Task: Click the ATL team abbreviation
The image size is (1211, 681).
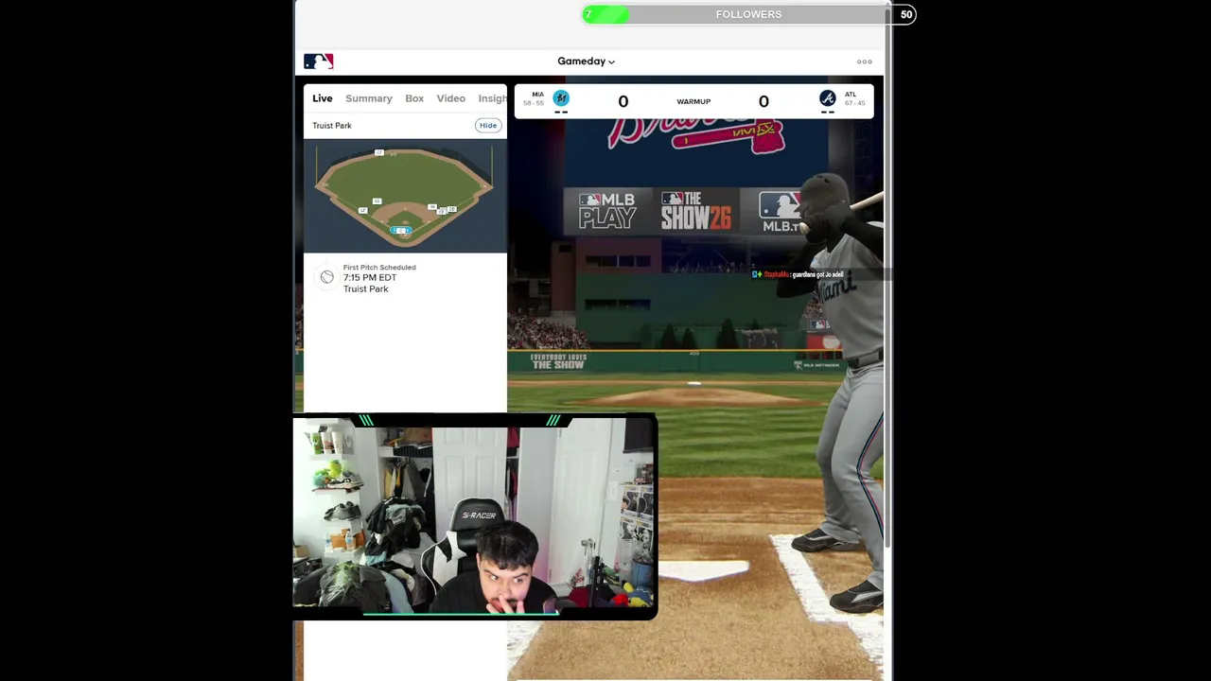Action: pyautogui.click(x=851, y=95)
